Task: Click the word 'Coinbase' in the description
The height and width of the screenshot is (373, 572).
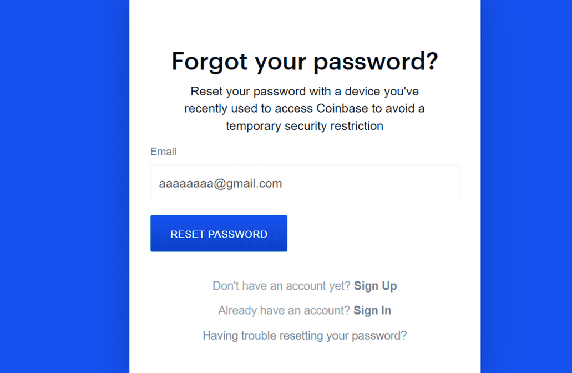Action: [342, 108]
